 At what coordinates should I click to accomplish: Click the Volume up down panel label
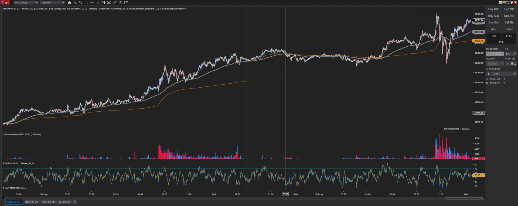[x=22, y=135]
